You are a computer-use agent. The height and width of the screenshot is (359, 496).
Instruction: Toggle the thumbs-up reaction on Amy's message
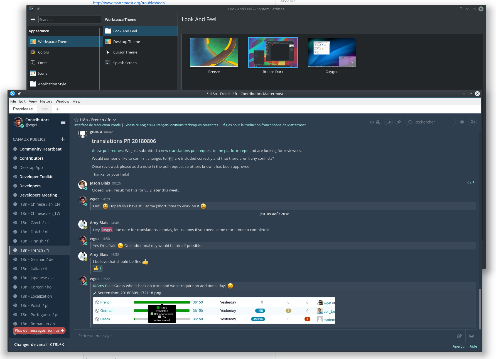tap(97, 268)
